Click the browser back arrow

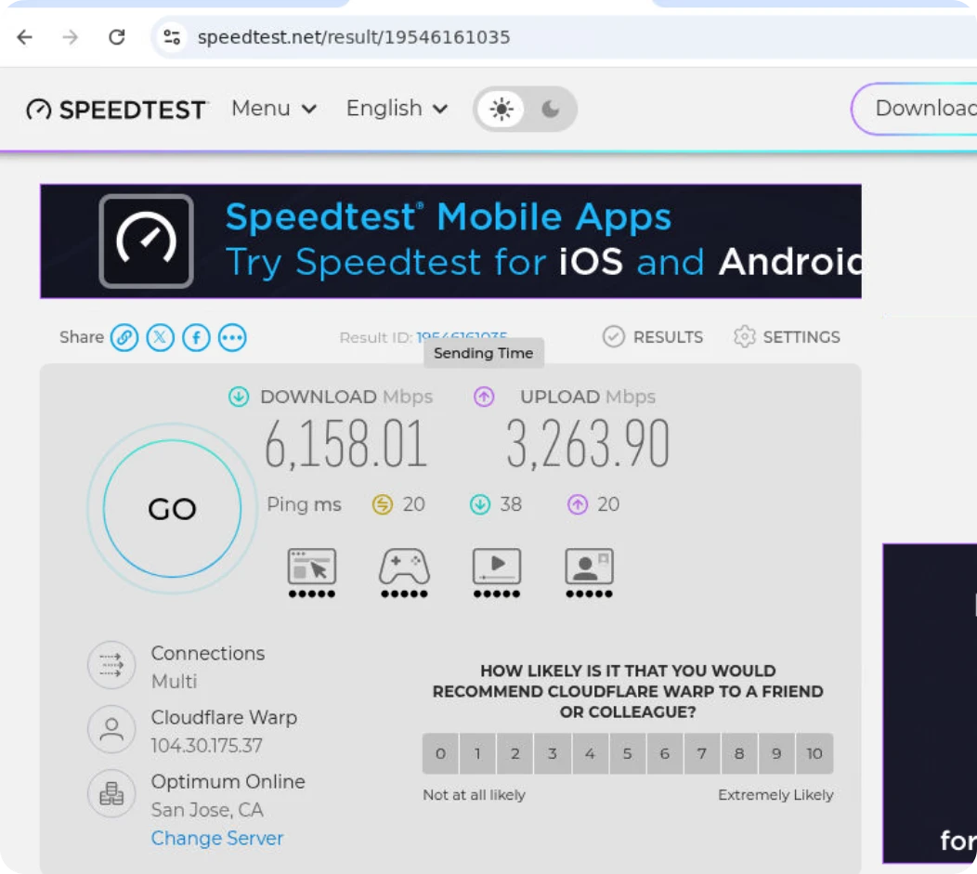coord(24,37)
